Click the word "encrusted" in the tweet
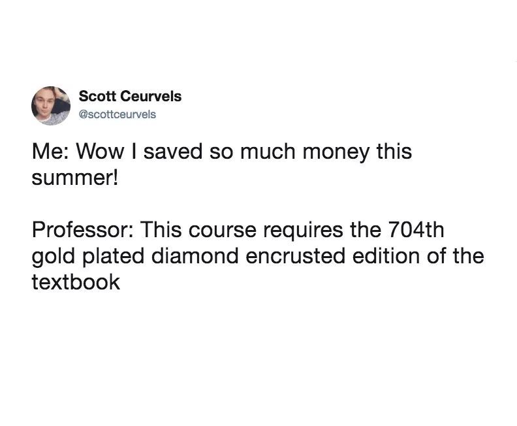 tap(273, 256)
